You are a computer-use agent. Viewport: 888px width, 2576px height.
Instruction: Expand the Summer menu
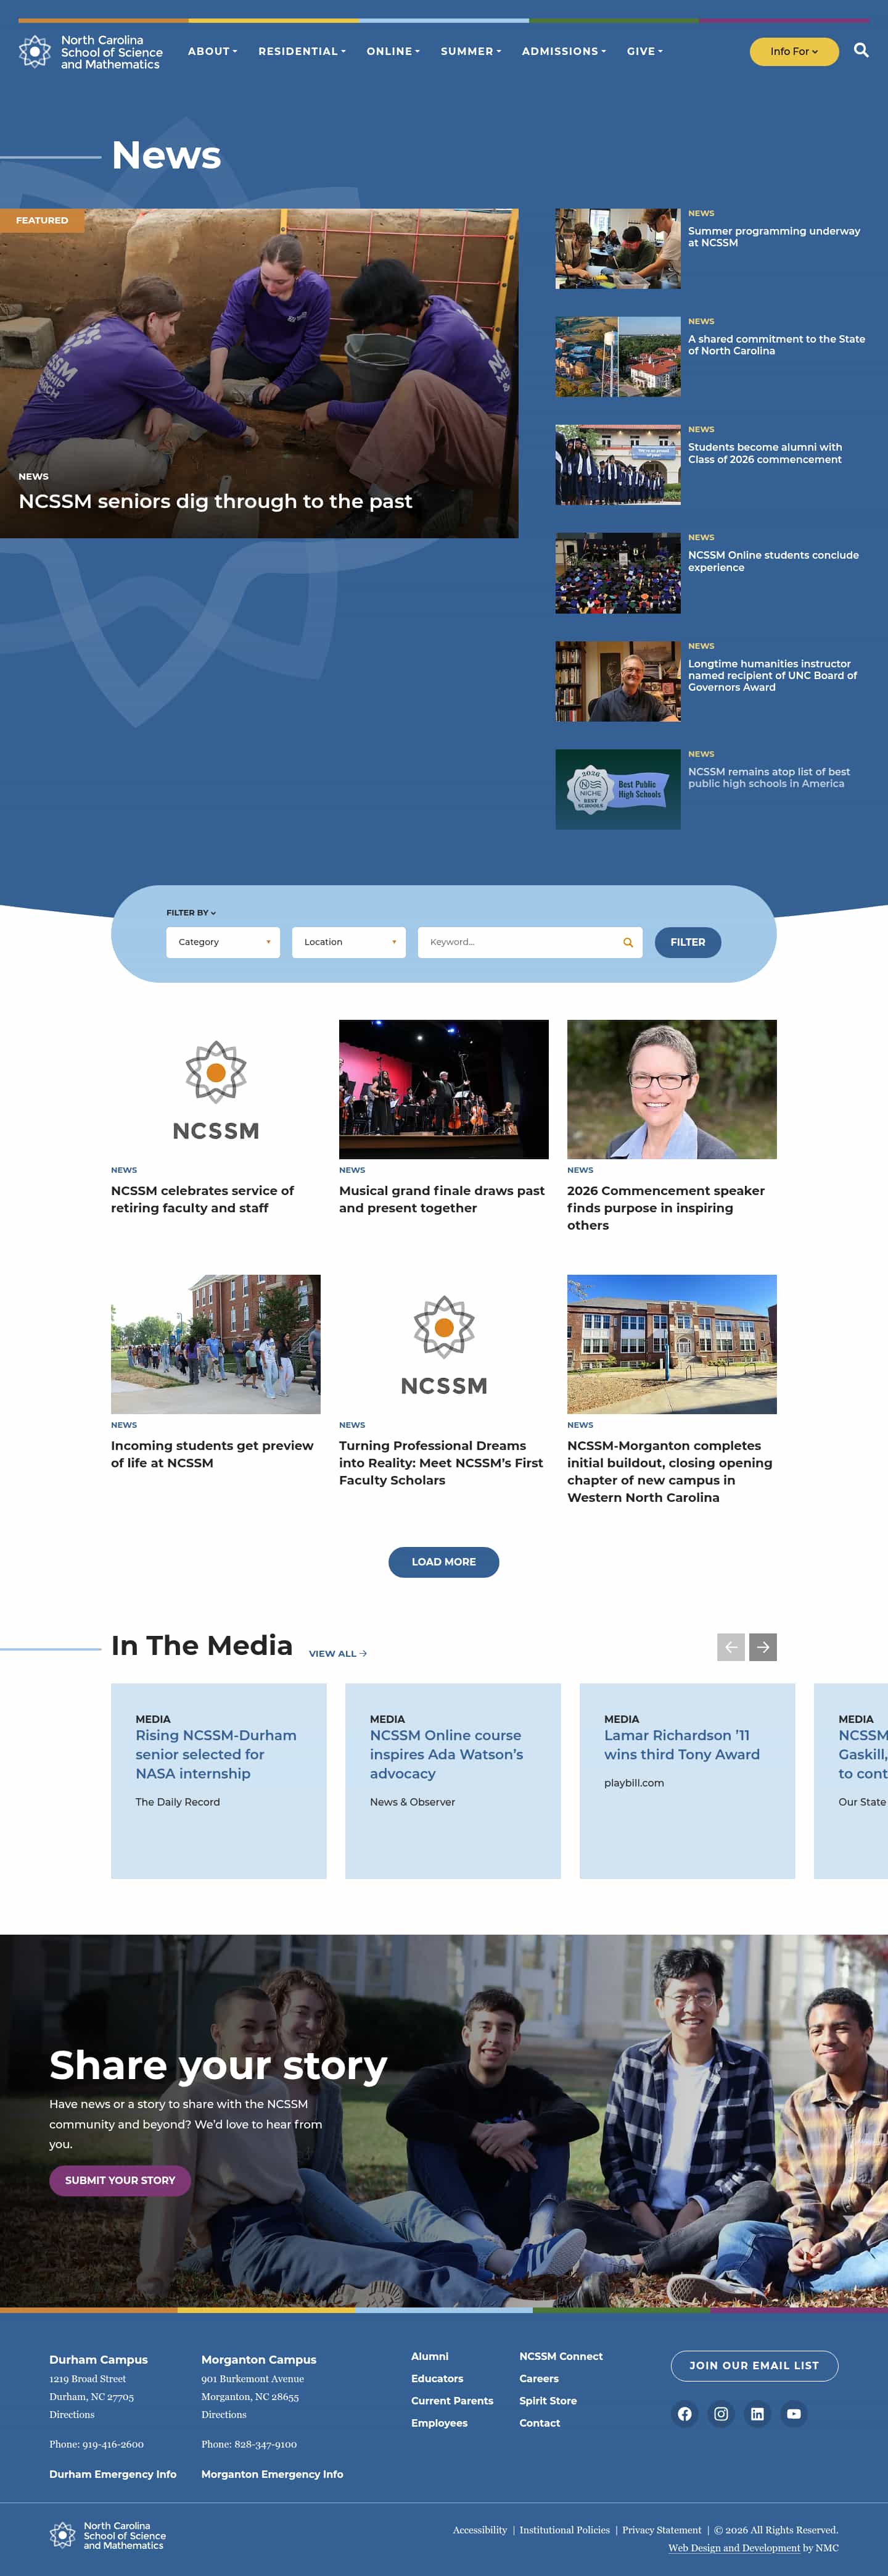(471, 51)
